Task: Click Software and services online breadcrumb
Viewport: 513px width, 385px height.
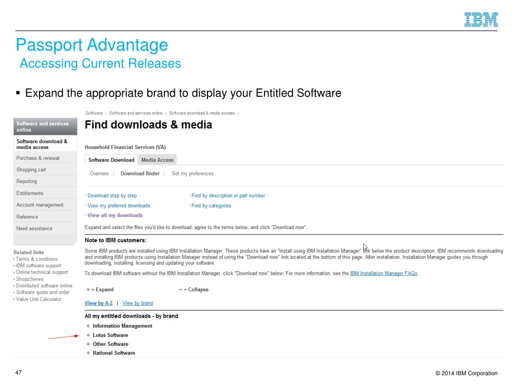Action: coord(135,113)
